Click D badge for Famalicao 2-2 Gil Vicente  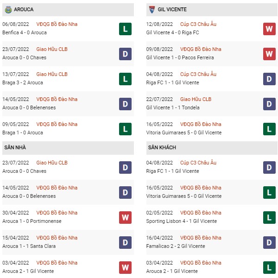[269, 242]
